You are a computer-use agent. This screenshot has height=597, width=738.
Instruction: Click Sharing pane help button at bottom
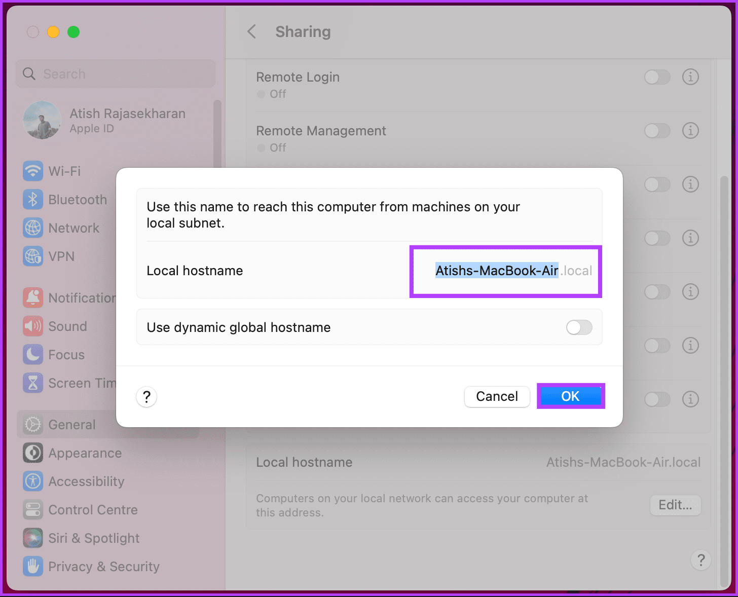(701, 560)
